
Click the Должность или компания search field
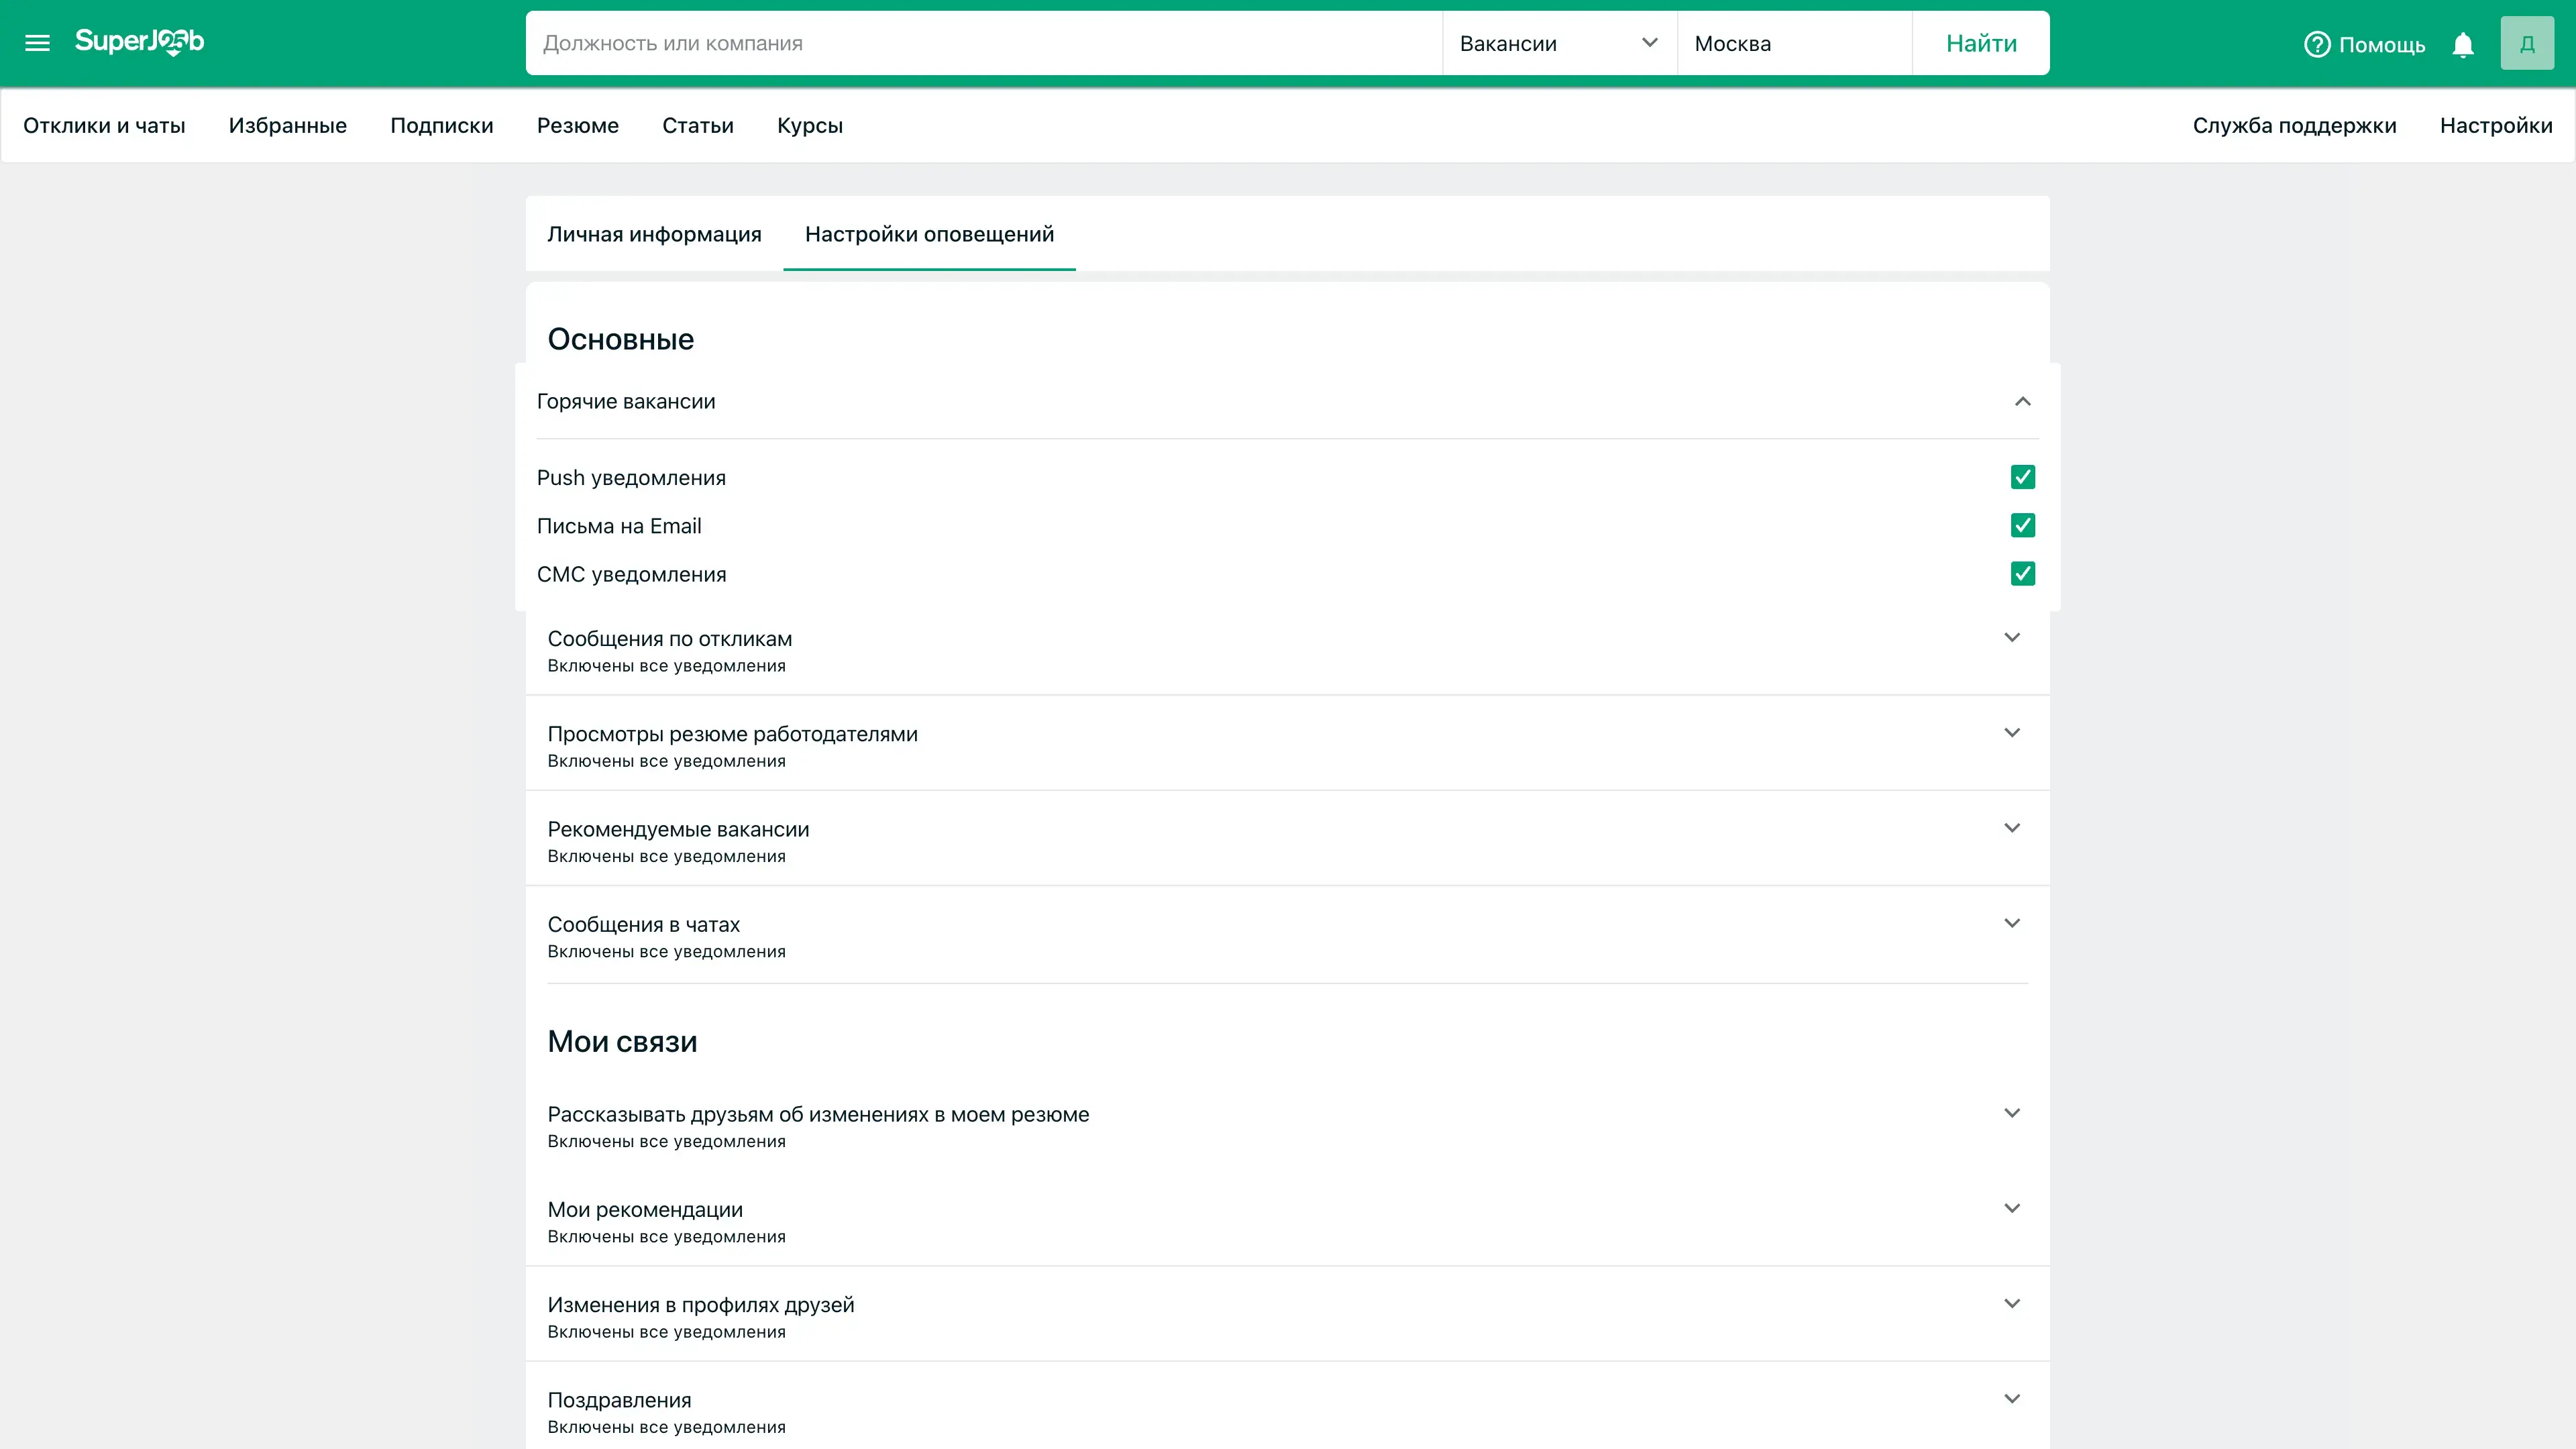coord(983,43)
